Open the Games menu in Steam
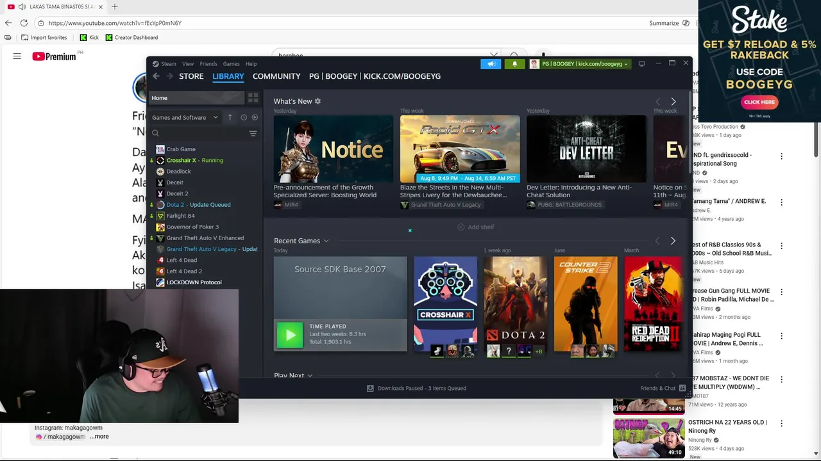Viewport: 821px width, 461px height. point(231,64)
